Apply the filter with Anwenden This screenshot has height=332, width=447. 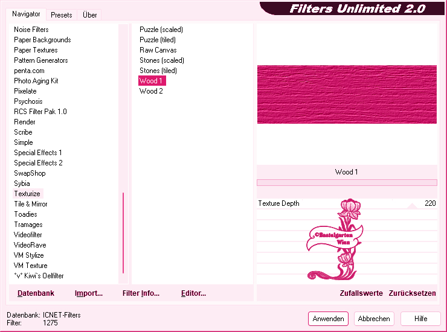click(x=328, y=319)
